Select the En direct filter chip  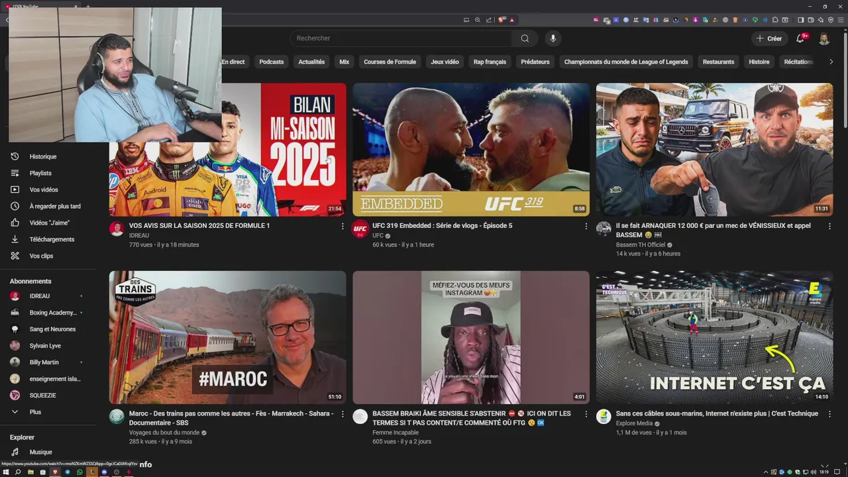pos(233,62)
